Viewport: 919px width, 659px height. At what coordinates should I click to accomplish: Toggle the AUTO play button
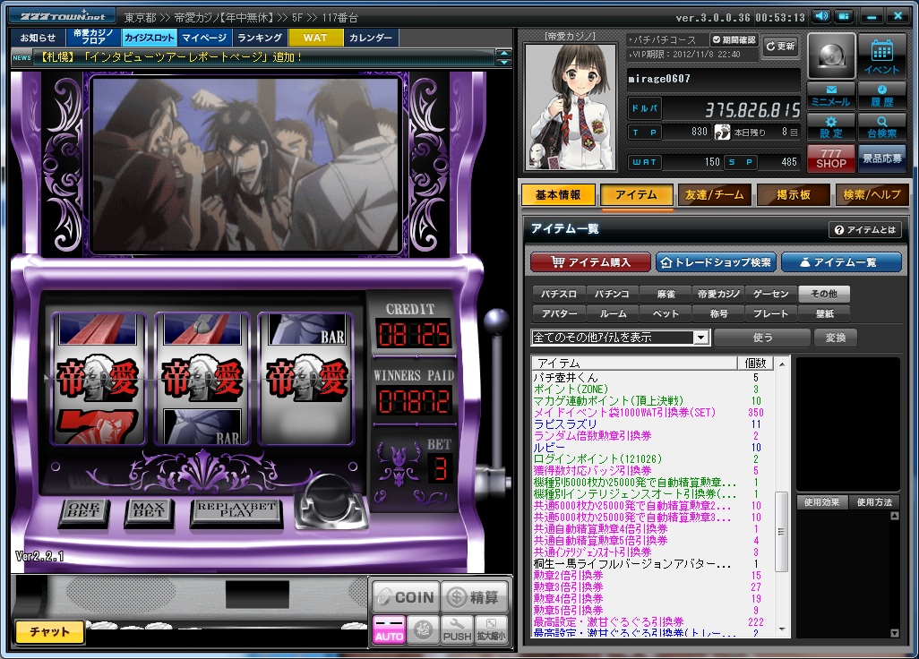pyautogui.click(x=389, y=630)
